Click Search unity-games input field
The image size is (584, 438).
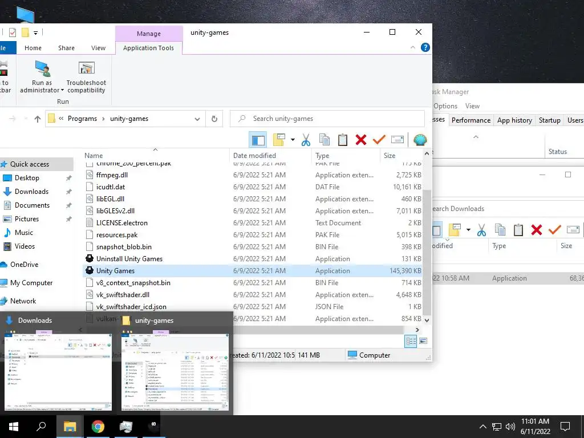tap(327, 119)
